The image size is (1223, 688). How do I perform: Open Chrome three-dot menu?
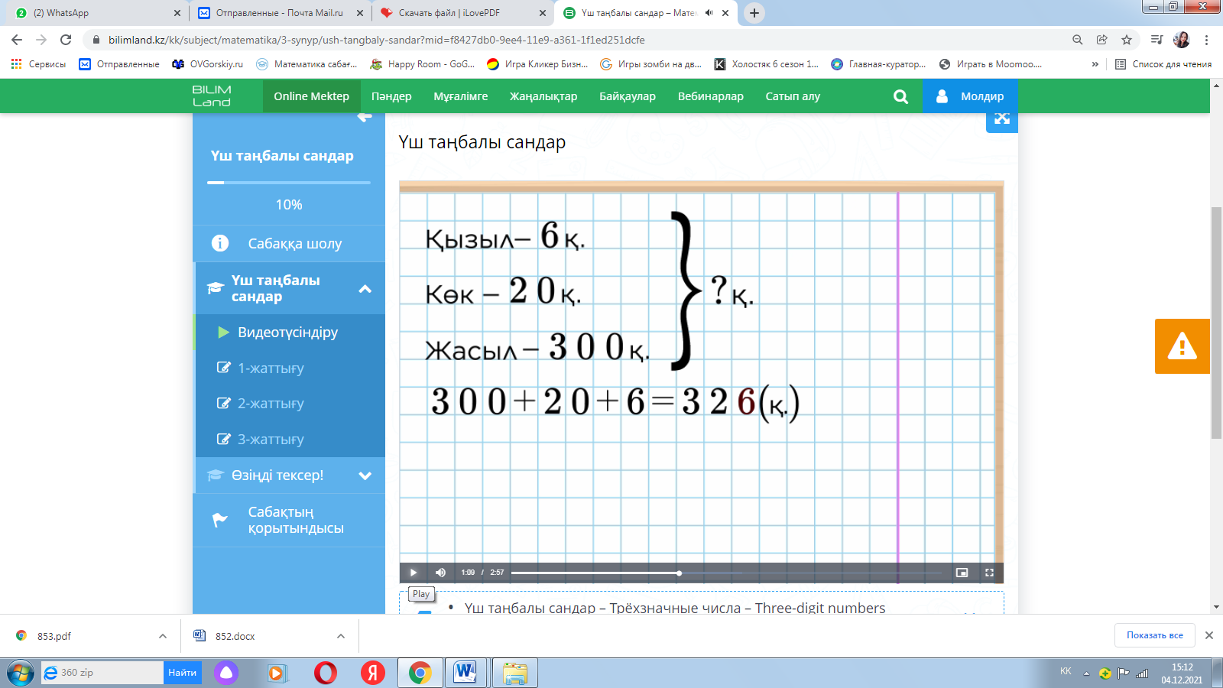pyautogui.click(x=1207, y=40)
